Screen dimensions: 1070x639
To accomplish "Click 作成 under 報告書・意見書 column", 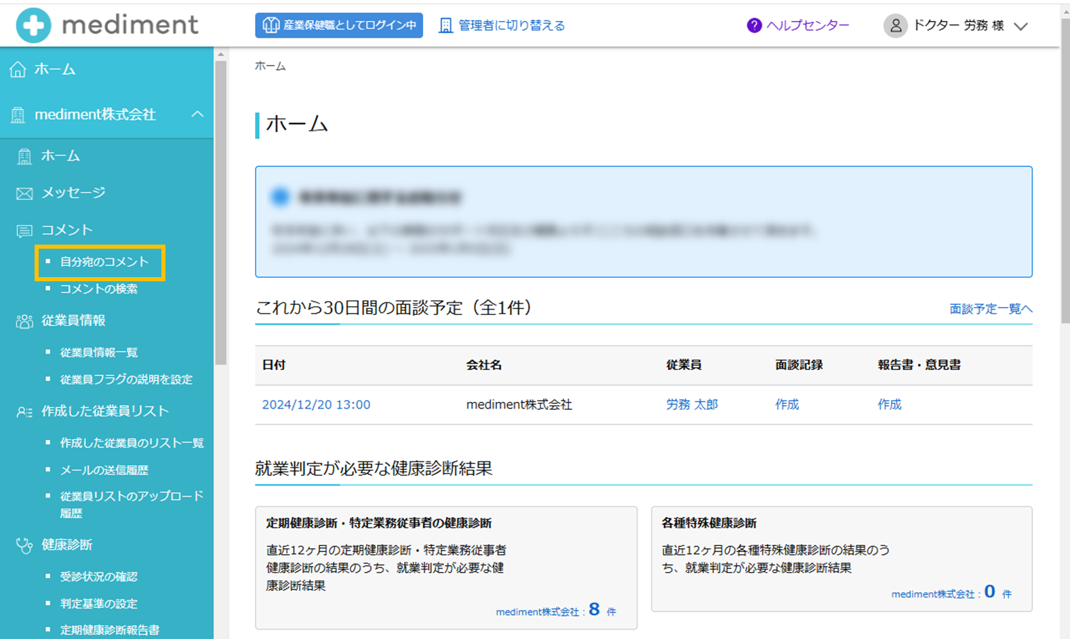I will [890, 405].
